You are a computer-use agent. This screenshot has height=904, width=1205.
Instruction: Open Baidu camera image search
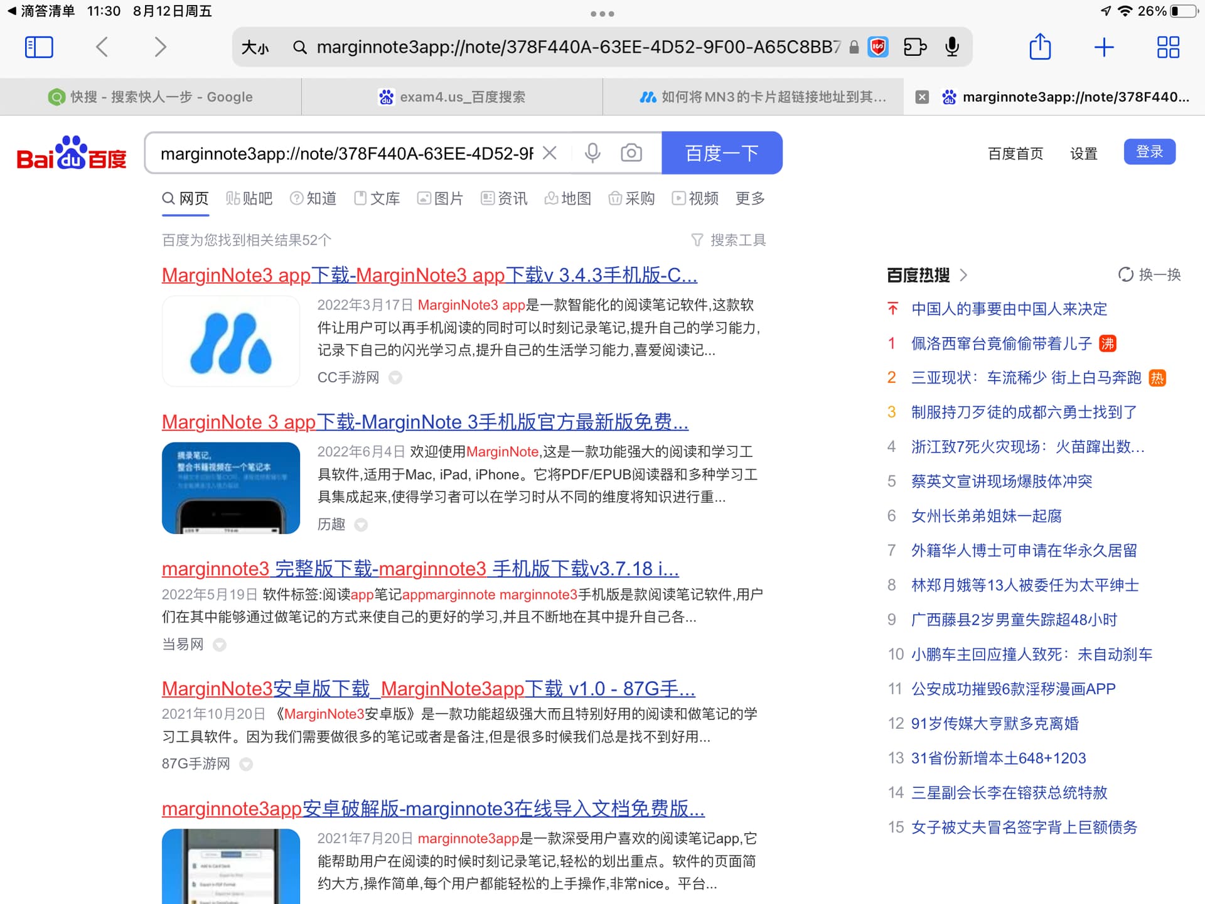click(631, 153)
